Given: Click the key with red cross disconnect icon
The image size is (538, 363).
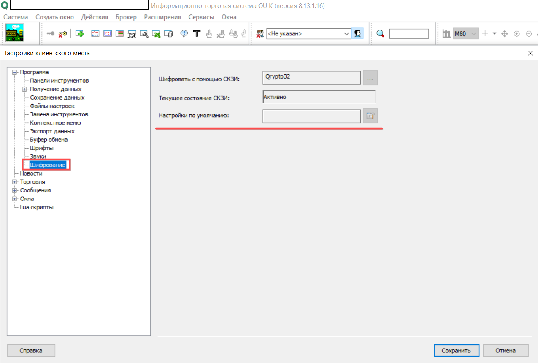Looking at the screenshot, I should click(x=63, y=34).
